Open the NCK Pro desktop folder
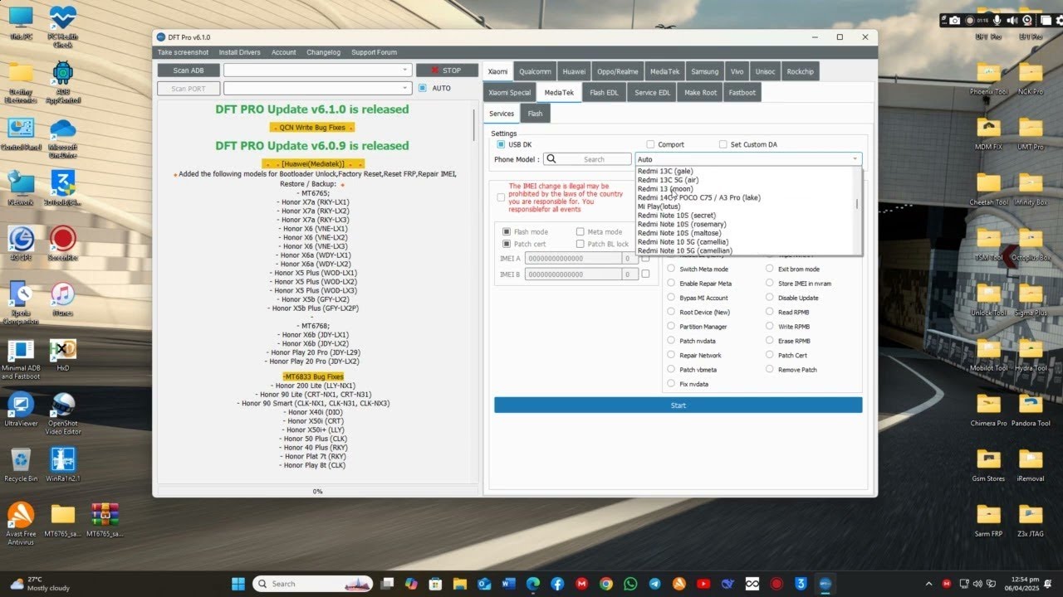This screenshot has height=597, width=1063. [1031, 78]
